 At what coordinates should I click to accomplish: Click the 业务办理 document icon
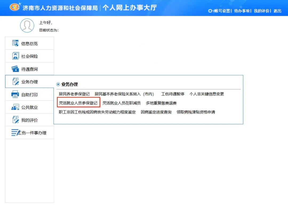(x=15, y=82)
